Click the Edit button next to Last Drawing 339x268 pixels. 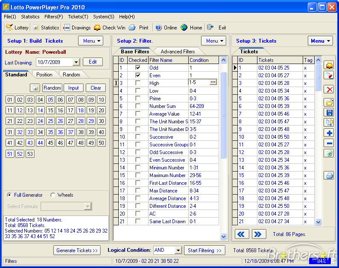coord(93,62)
